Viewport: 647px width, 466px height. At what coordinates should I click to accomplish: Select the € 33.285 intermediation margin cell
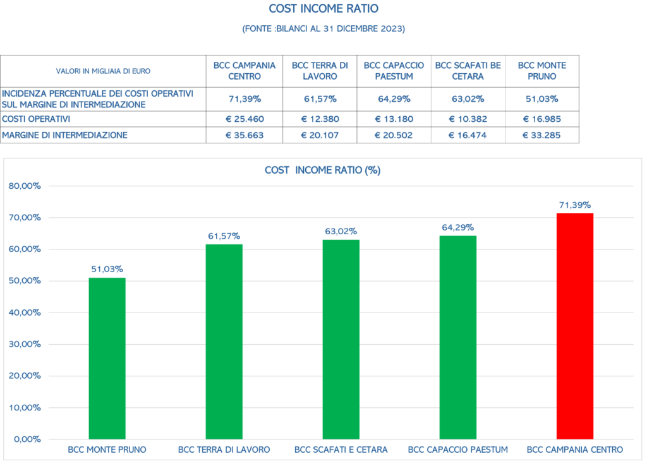point(542,135)
